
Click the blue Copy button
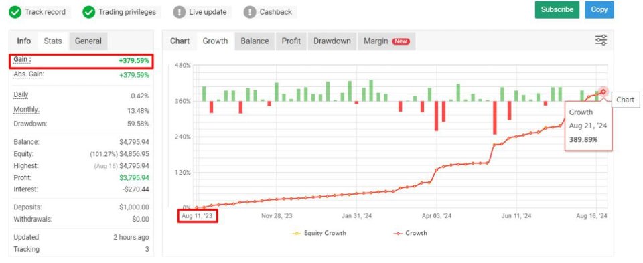point(599,10)
